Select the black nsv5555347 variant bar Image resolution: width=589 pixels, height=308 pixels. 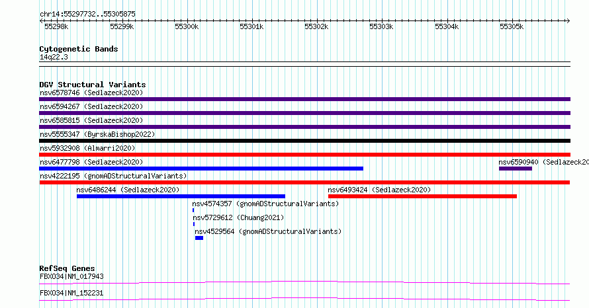tap(304, 141)
